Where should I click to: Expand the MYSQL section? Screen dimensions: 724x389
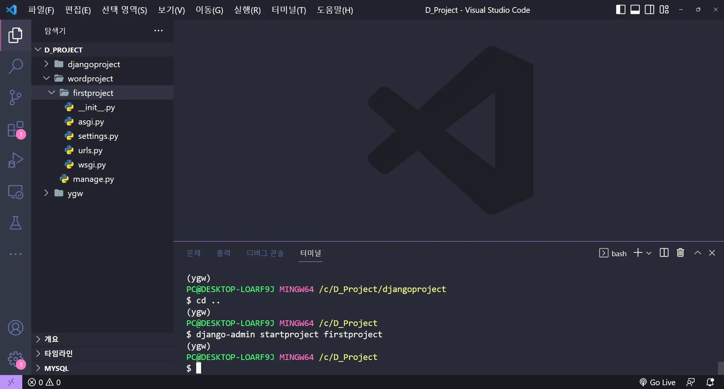pyautogui.click(x=102, y=368)
